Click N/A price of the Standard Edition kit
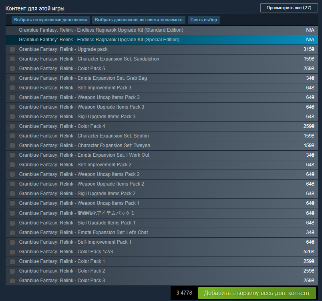The height and width of the screenshot is (301, 322). click(x=310, y=30)
